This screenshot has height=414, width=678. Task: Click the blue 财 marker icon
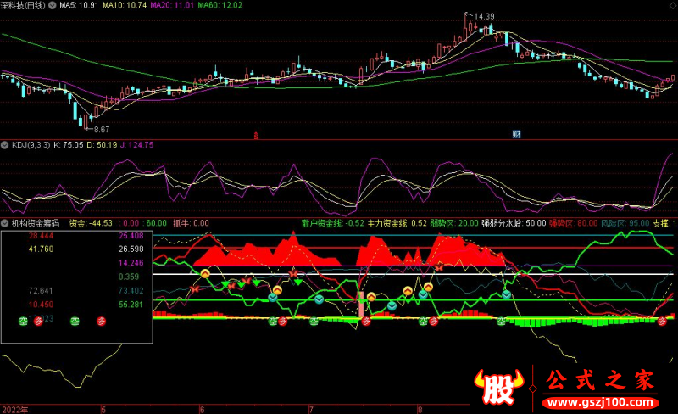point(515,135)
